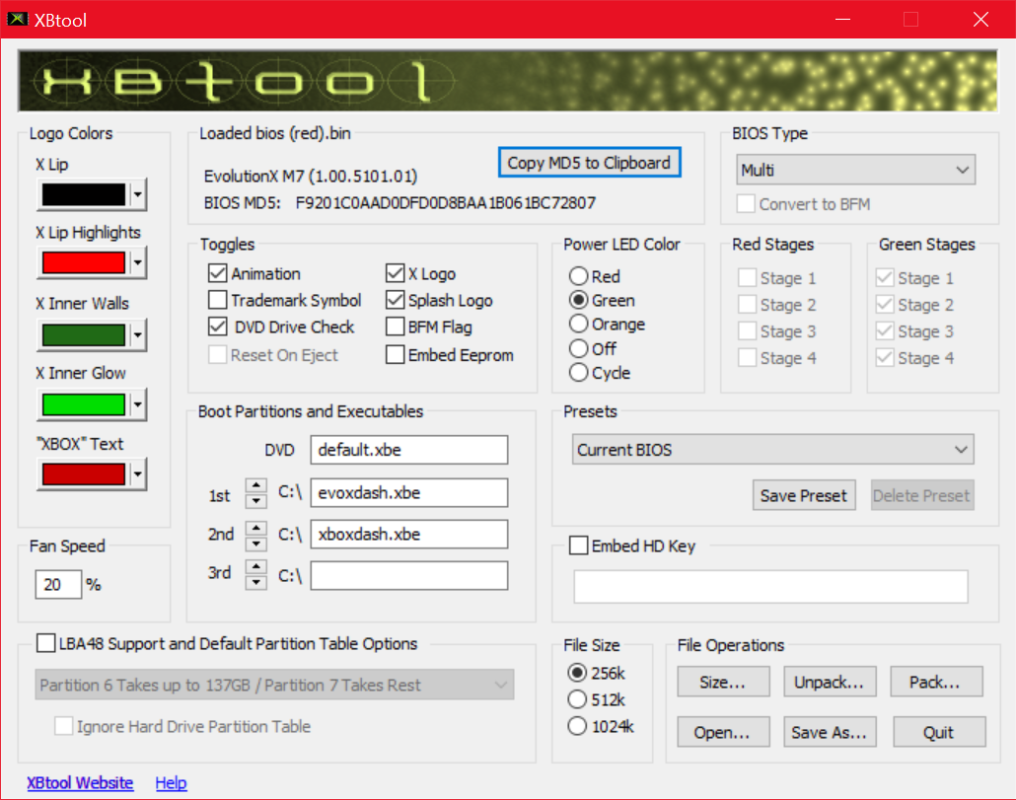The height and width of the screenshot is (800, 1016).
Task: Click the Fan Speed percentage field
Action: pyautogui.click(x=58, y=584)
